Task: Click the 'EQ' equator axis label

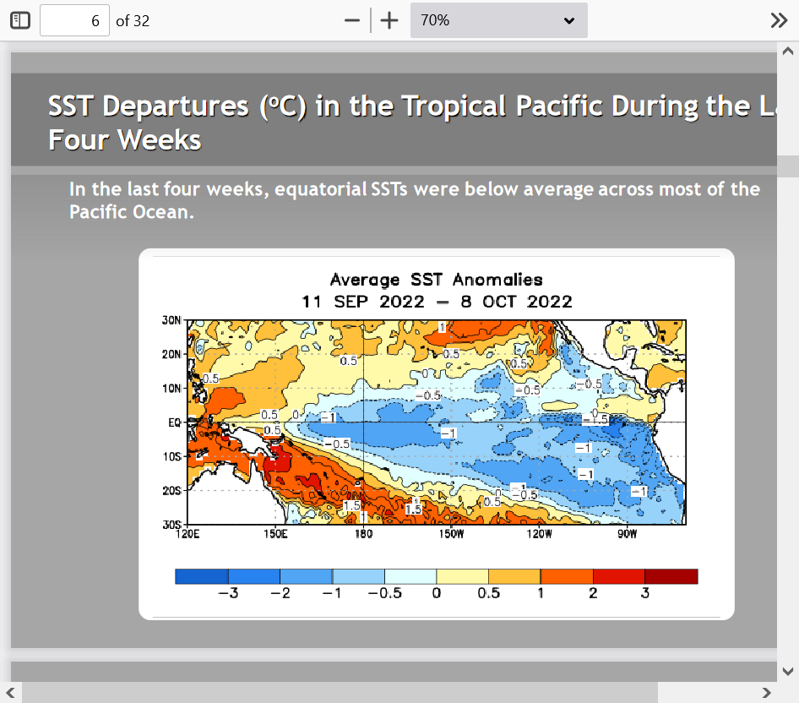Action: pyautogui.click(x=174, y=422)
